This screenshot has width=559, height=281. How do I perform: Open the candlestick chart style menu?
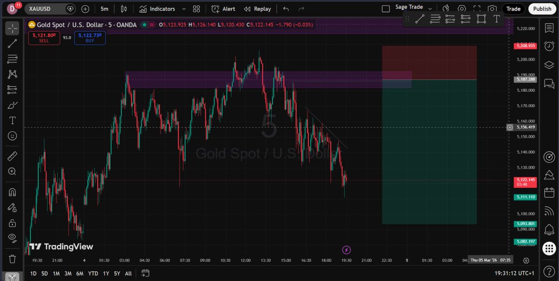[x=123, y=9]
